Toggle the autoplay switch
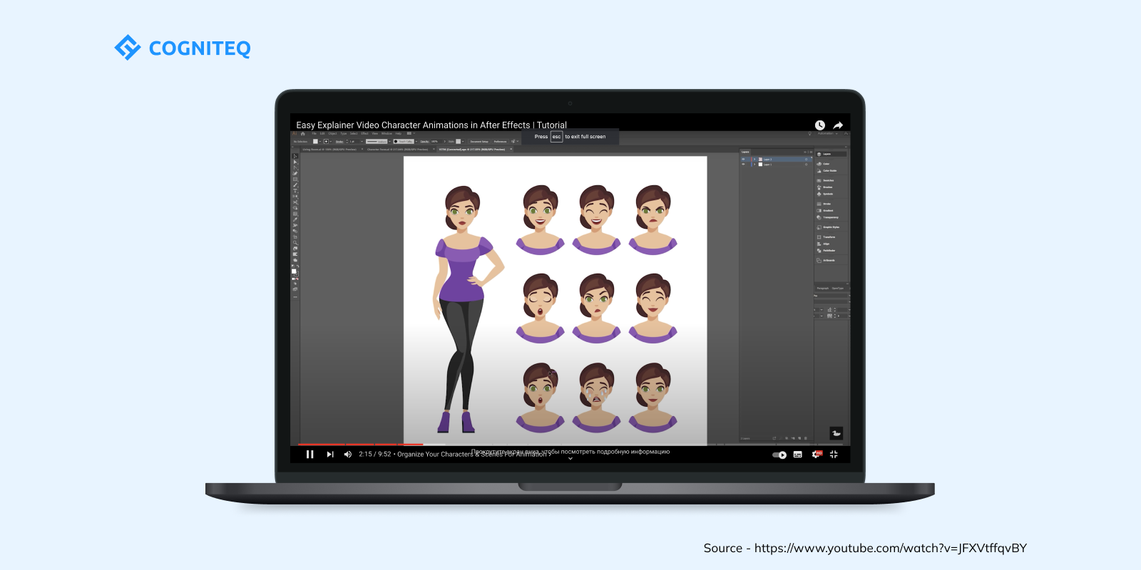Image resolution: width=1141 pixels, height=570 pixels. tap(779, 455)
